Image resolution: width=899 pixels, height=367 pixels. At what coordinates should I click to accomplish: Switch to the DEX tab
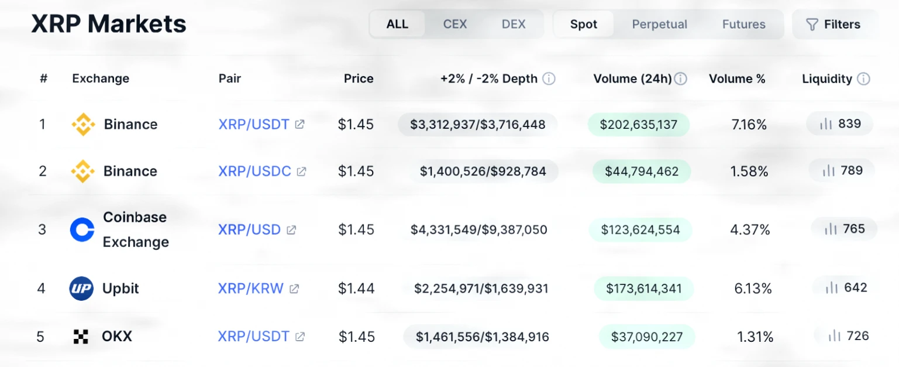click(x=513, y=24)
